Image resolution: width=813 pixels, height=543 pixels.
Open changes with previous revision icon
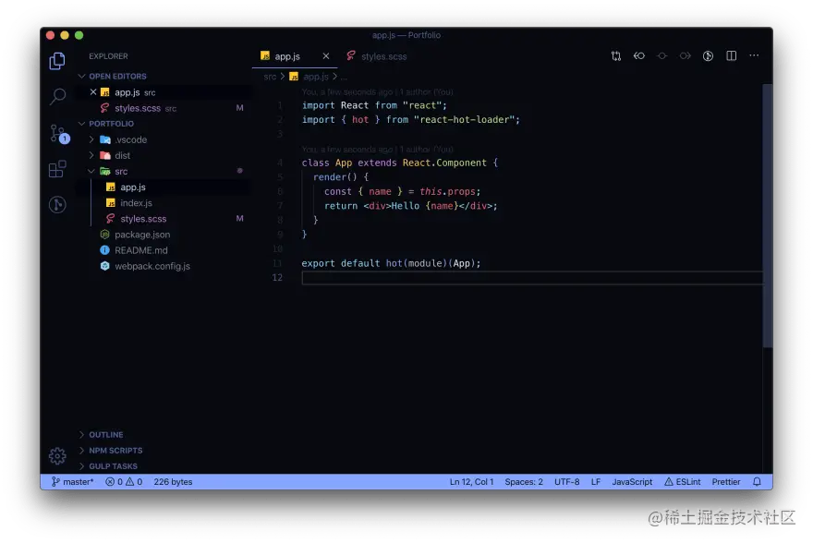tap(639, 56)
